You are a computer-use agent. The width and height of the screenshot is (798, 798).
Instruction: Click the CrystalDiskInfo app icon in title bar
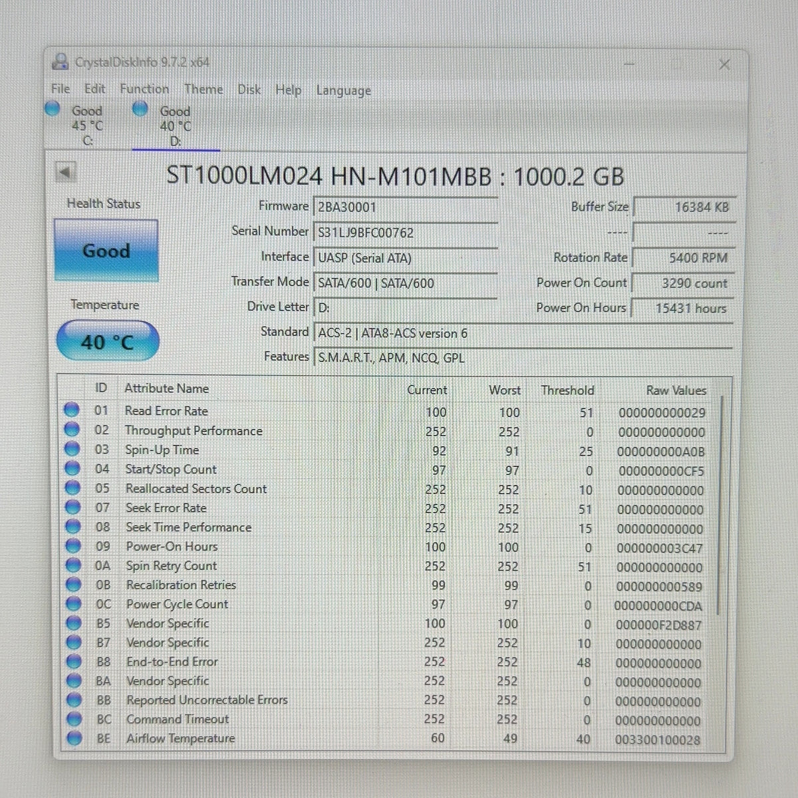click(61, 62)
